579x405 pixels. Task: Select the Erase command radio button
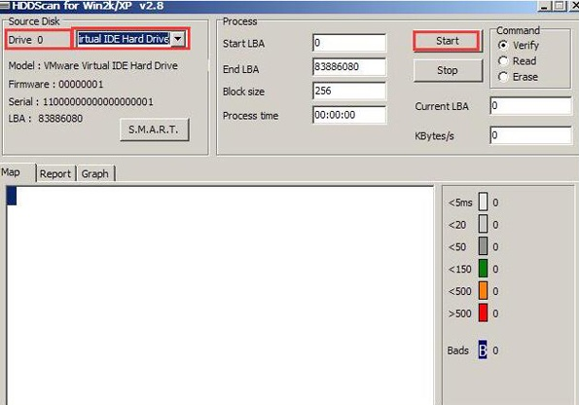(x=502, y=77)
